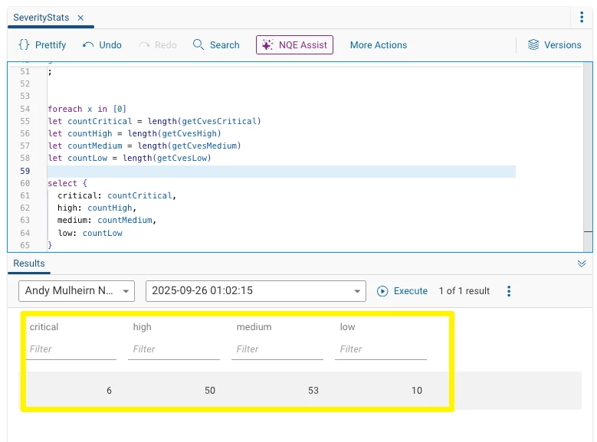The image size is (597, 442).
Task: Select the Results tab
Action: (29, 263)
